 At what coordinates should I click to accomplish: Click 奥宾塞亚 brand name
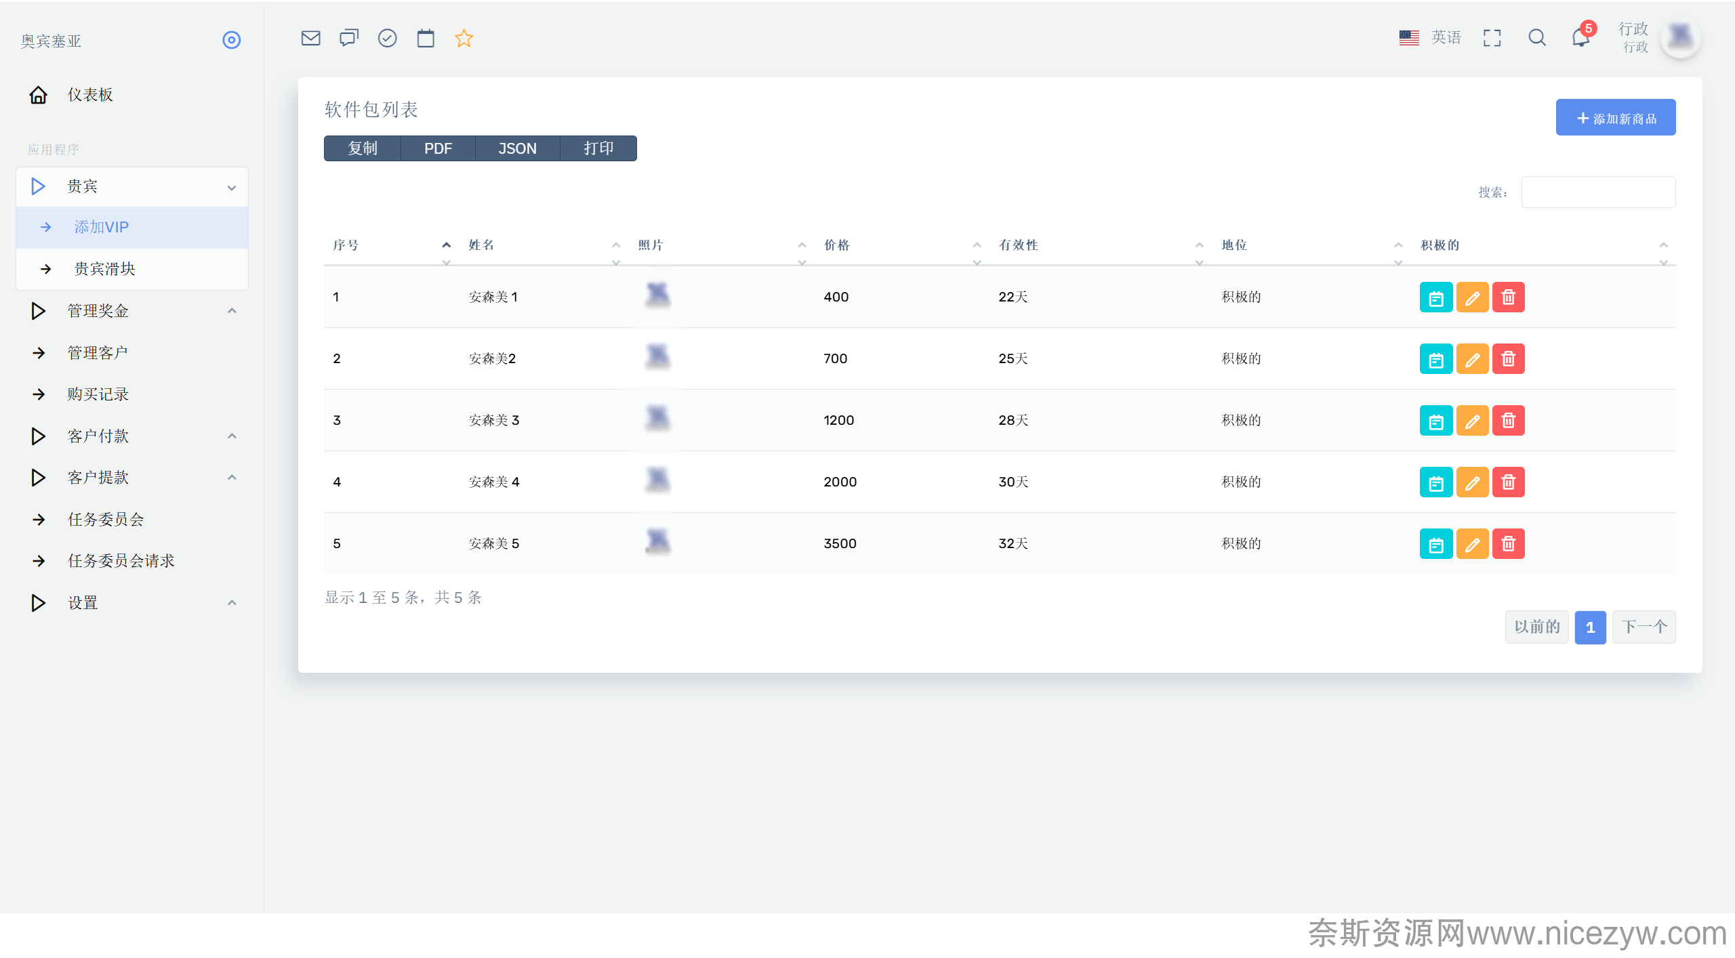tap(51, 41)
